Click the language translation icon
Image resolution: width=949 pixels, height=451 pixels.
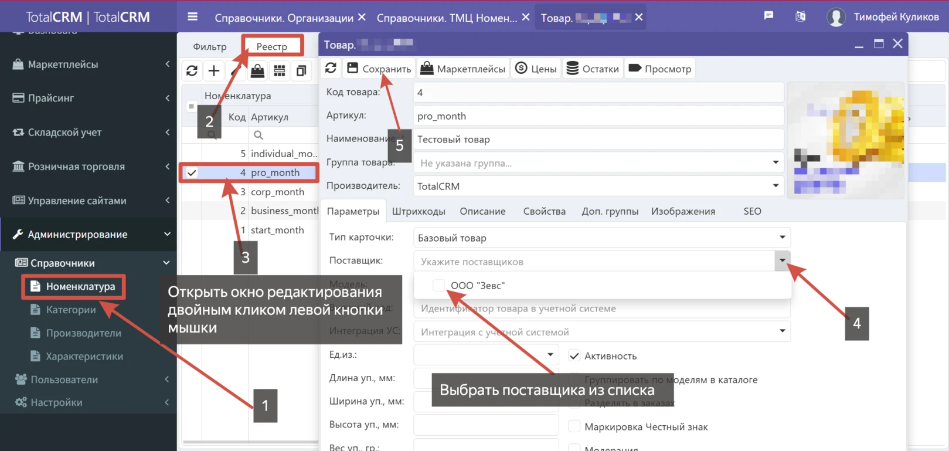pos(800,16)
